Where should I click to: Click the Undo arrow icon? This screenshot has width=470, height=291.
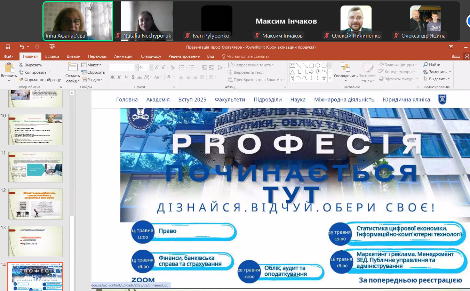click(22, 47)
